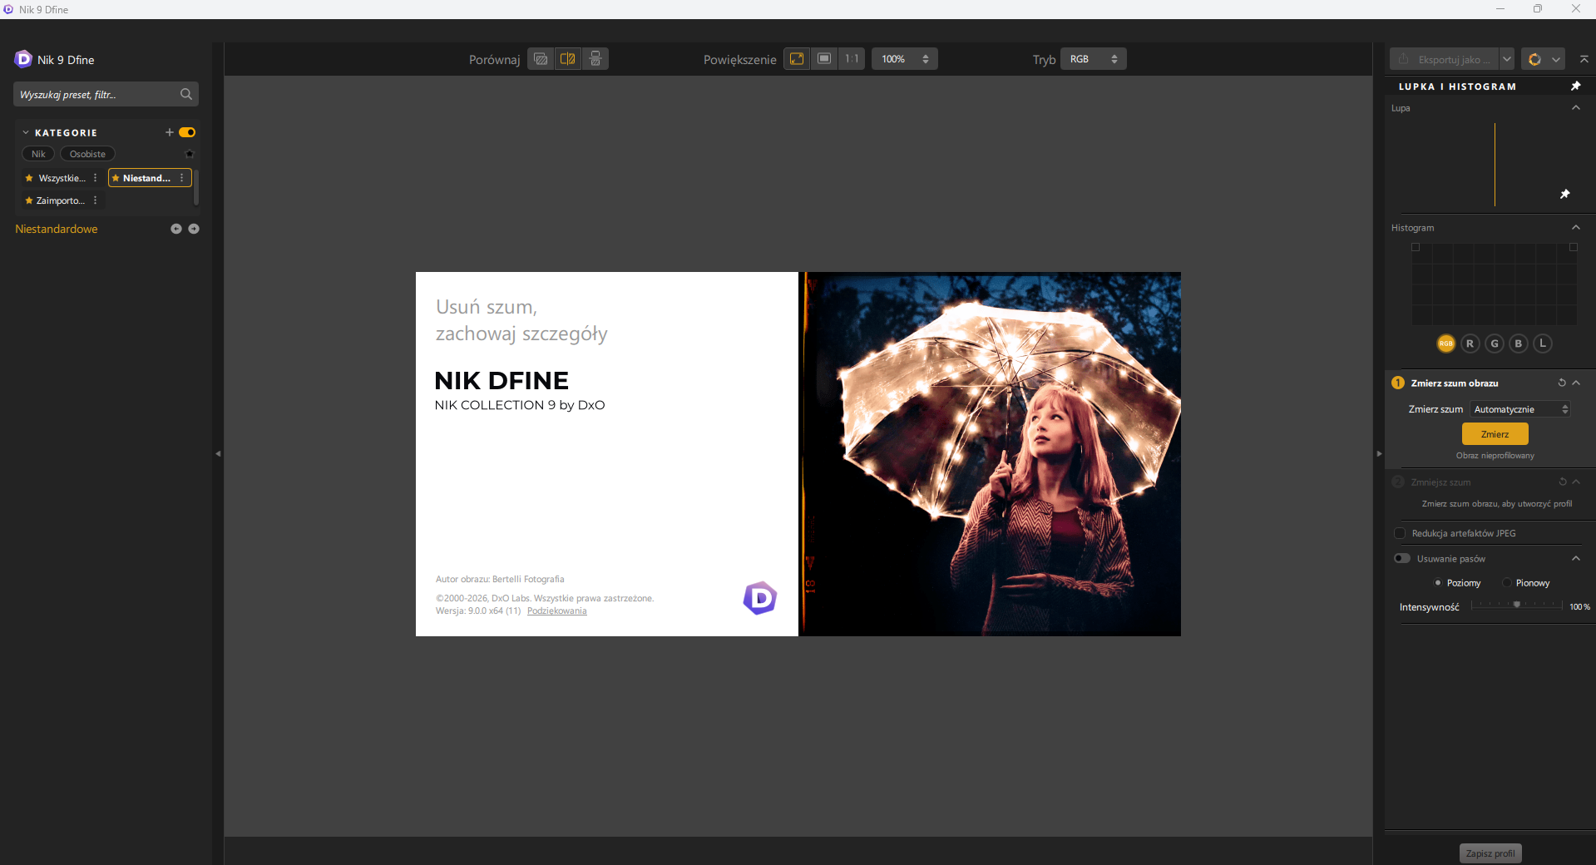Go to next preset with right arrow
This screenshot has height=865, width=1596.
[194, 229]
